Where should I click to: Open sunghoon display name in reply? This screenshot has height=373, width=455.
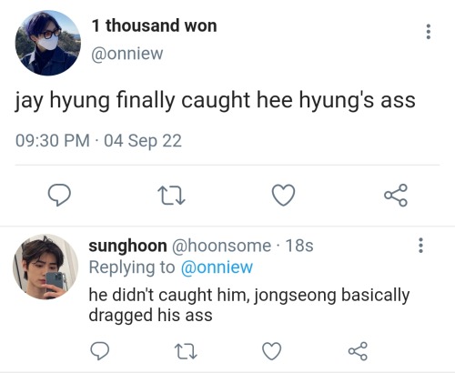[x=127, y=246]
